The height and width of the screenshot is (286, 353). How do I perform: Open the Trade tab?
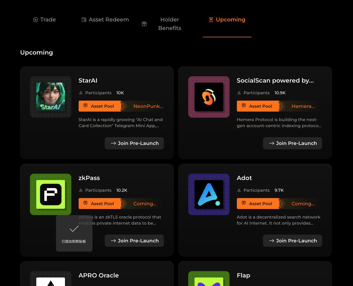pyautogui.click(x=44, y=20)
